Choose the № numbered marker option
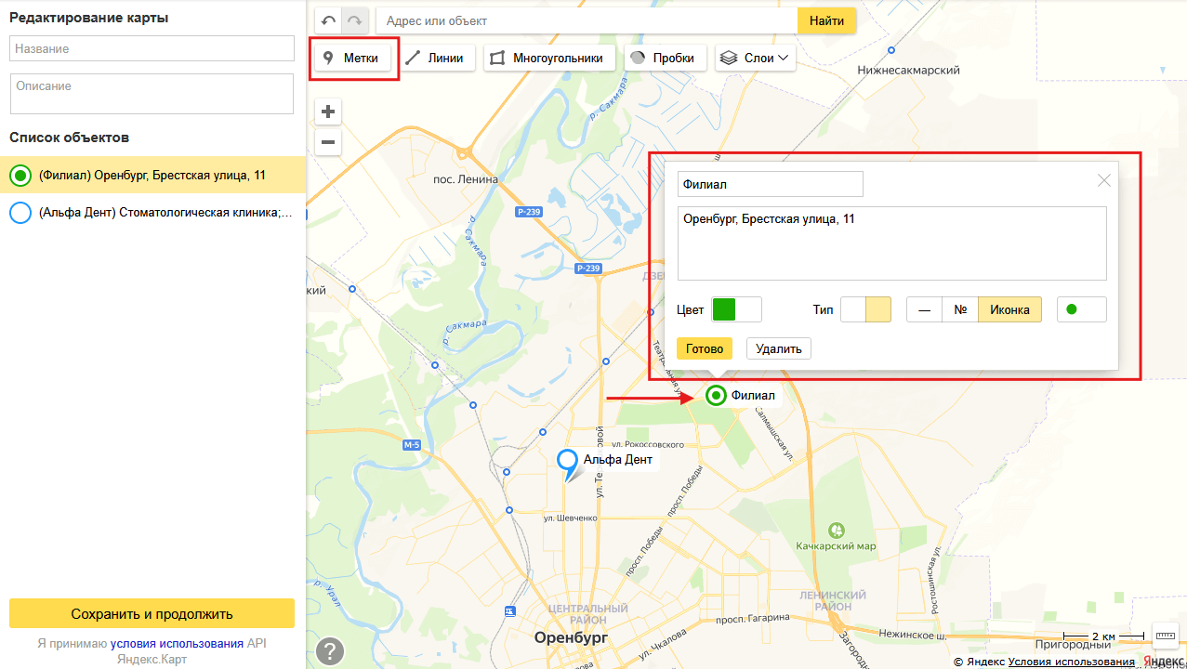The width and height of the screenshot is (1187, 669). [x=960, y=309]
